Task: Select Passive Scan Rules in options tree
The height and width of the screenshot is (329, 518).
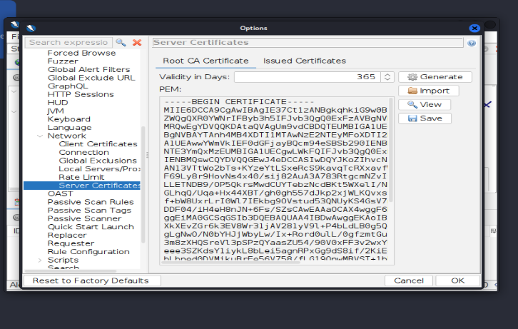Action: pos(90,202)
